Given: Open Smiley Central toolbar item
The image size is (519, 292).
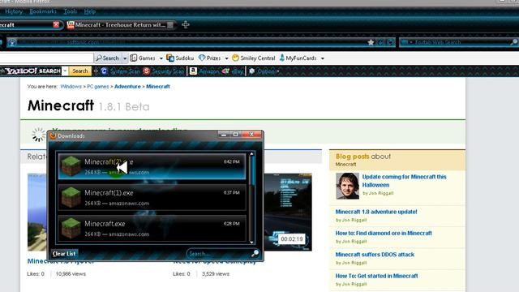Looking at the screenshot, I should (x=254, y=58).
